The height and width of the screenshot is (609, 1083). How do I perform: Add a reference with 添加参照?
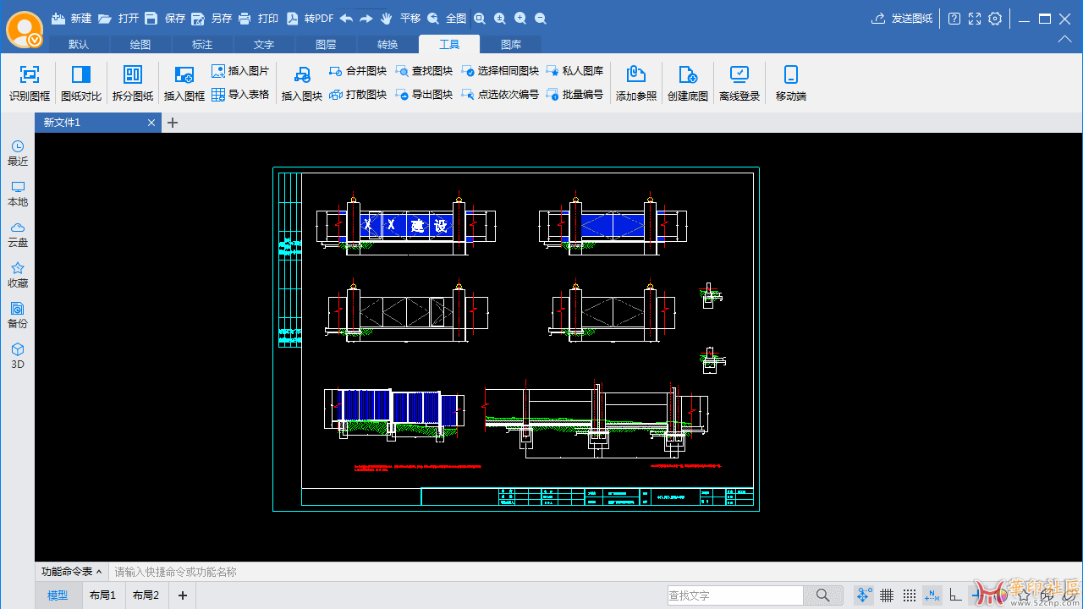636,83
